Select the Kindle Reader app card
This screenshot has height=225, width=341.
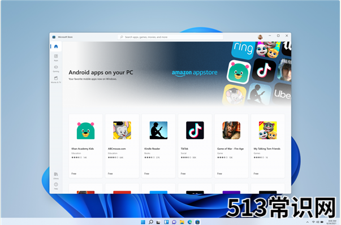[158, 146]
